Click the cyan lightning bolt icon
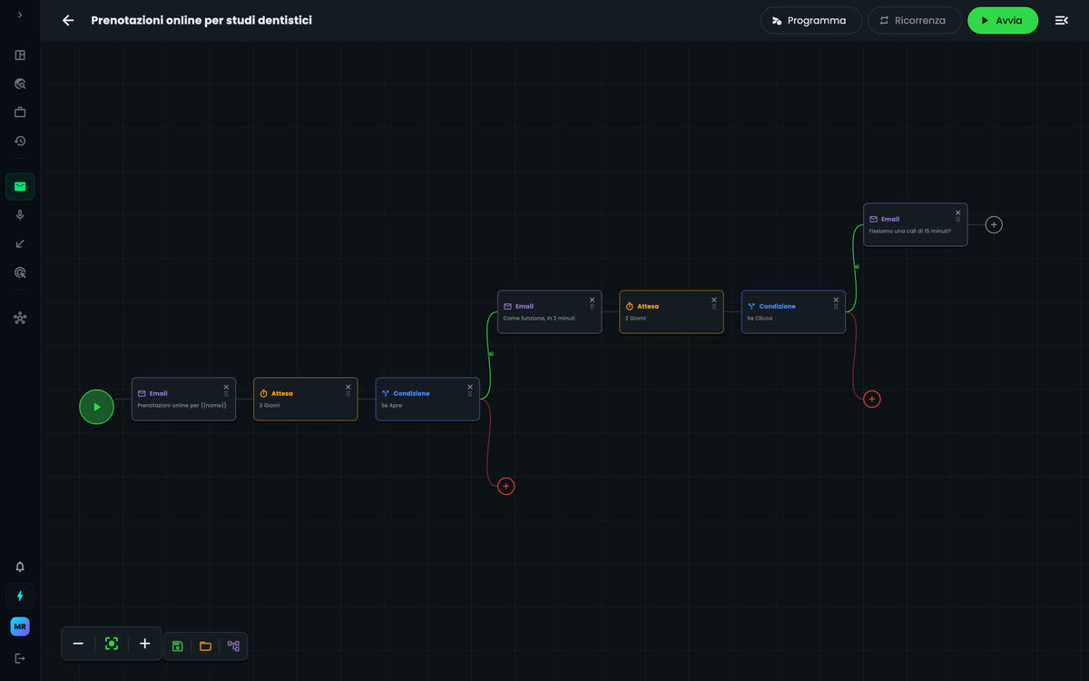The image size is (1089, 681). click(x=20, y=596)
